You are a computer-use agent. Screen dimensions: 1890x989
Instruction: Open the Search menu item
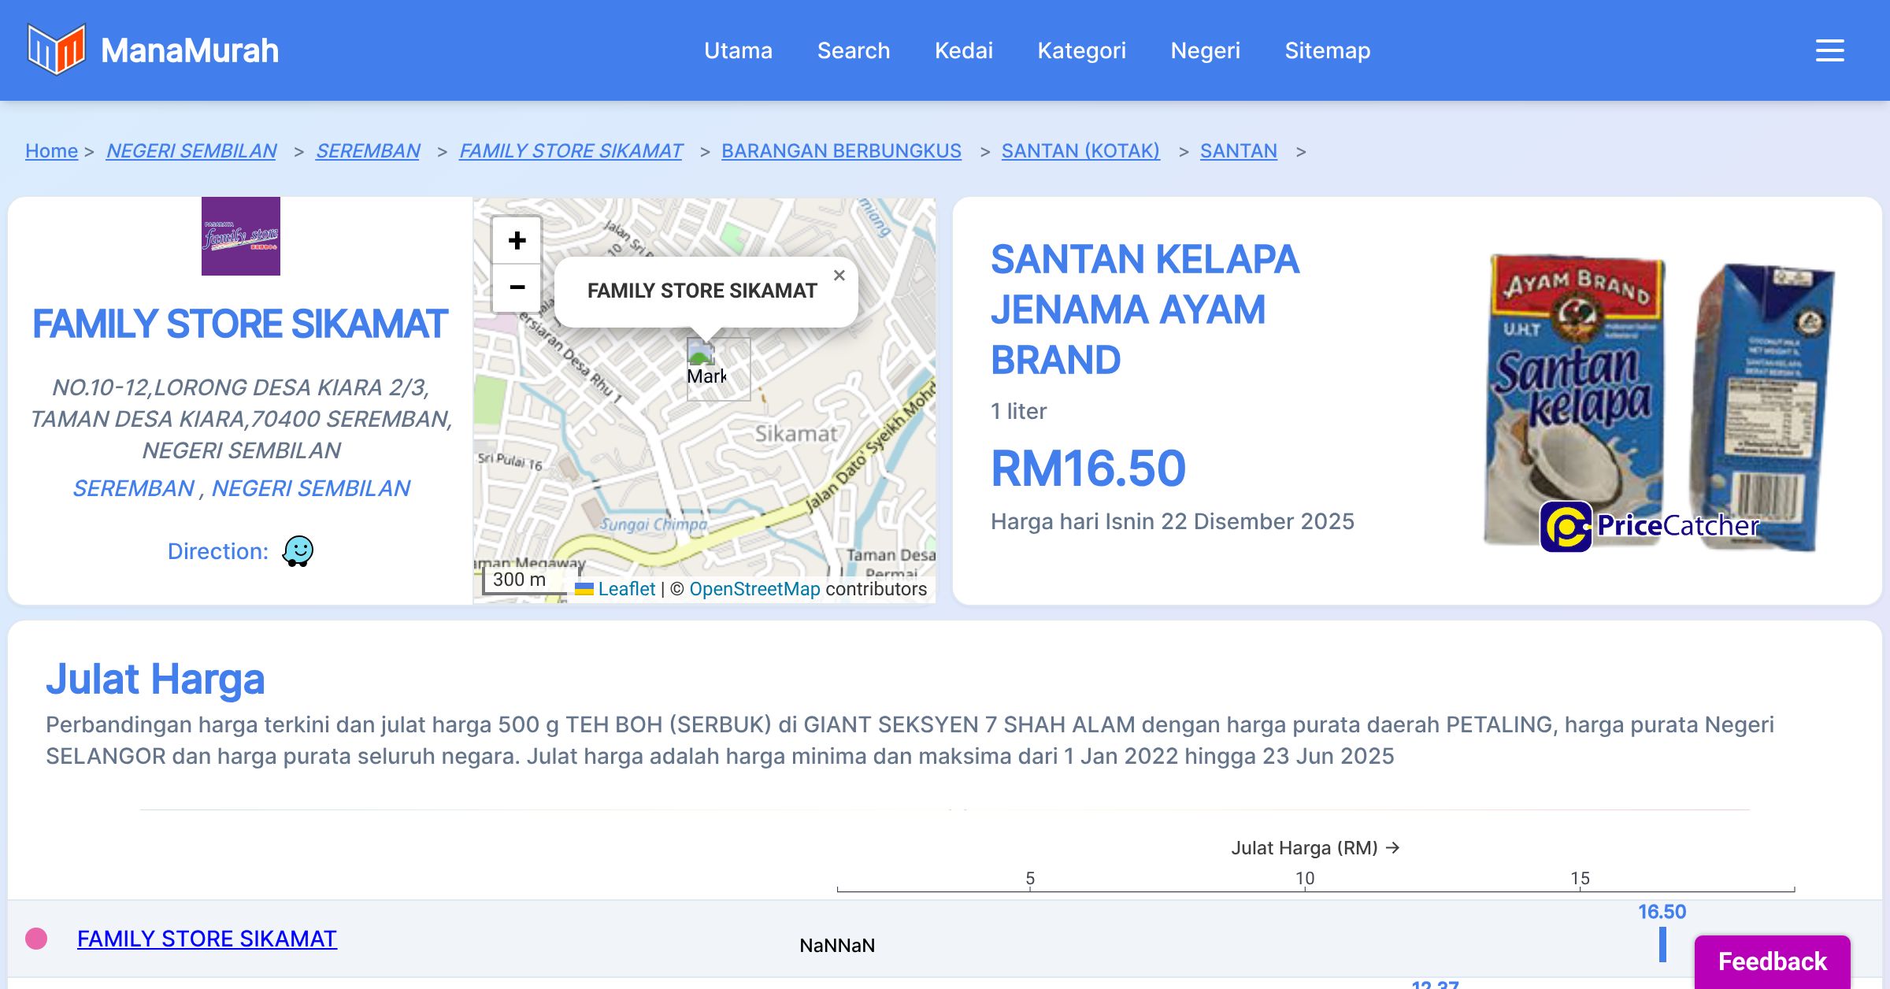(853, 50)
